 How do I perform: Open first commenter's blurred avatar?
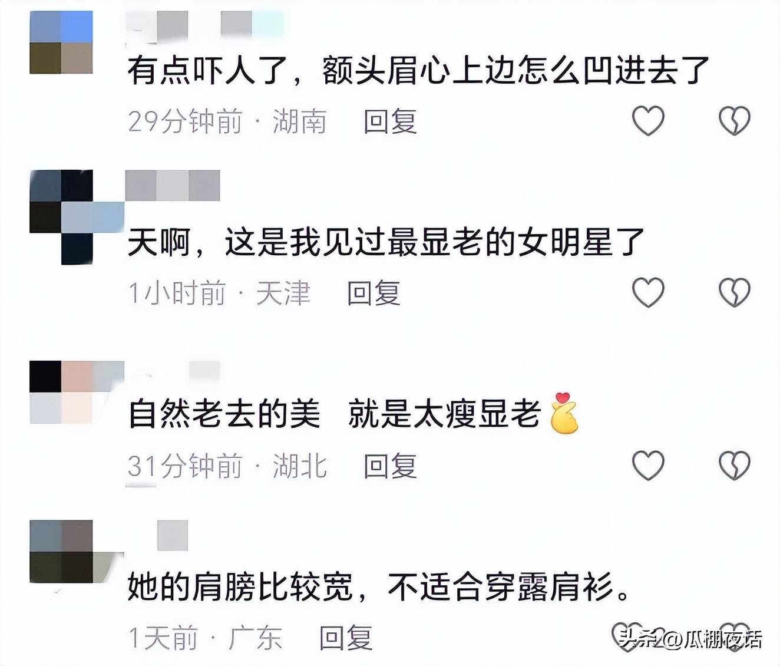click(x=61, y=42)
